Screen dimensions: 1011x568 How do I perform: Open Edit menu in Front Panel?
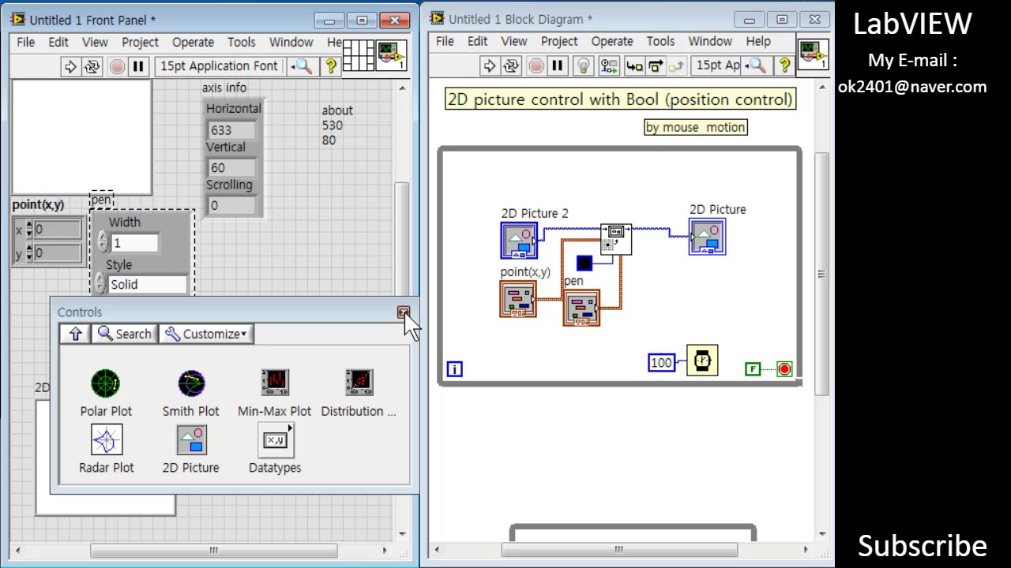pos(58,42)
